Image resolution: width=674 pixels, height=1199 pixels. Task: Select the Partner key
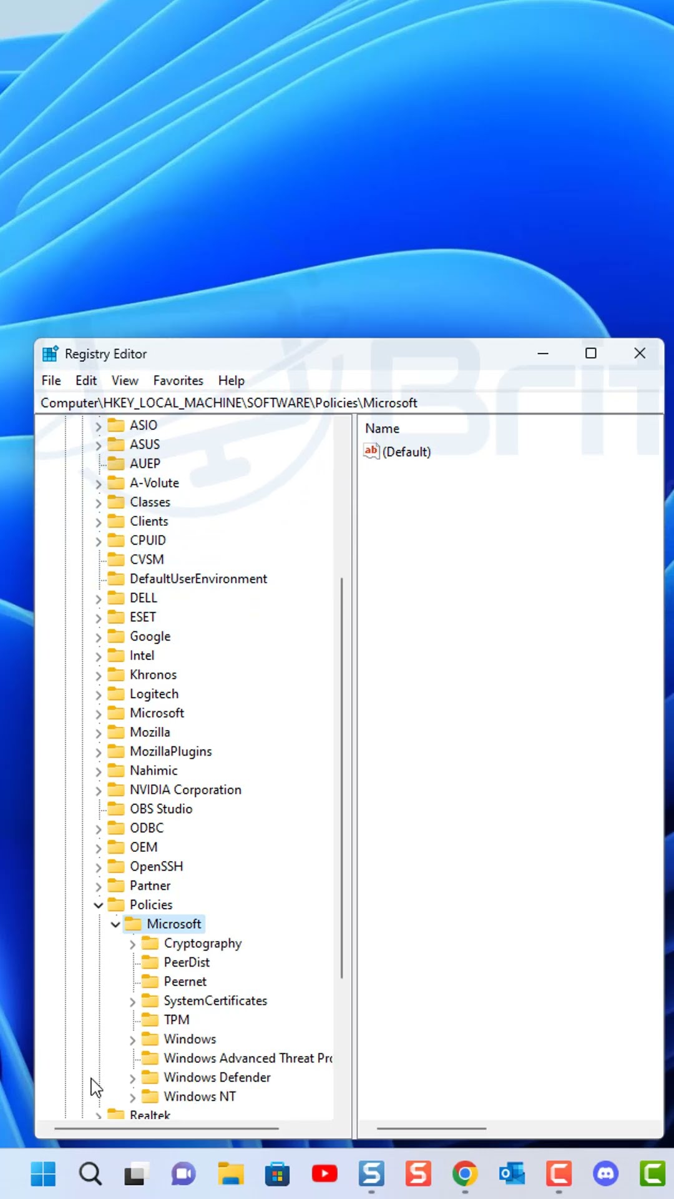tap(150, 886)
